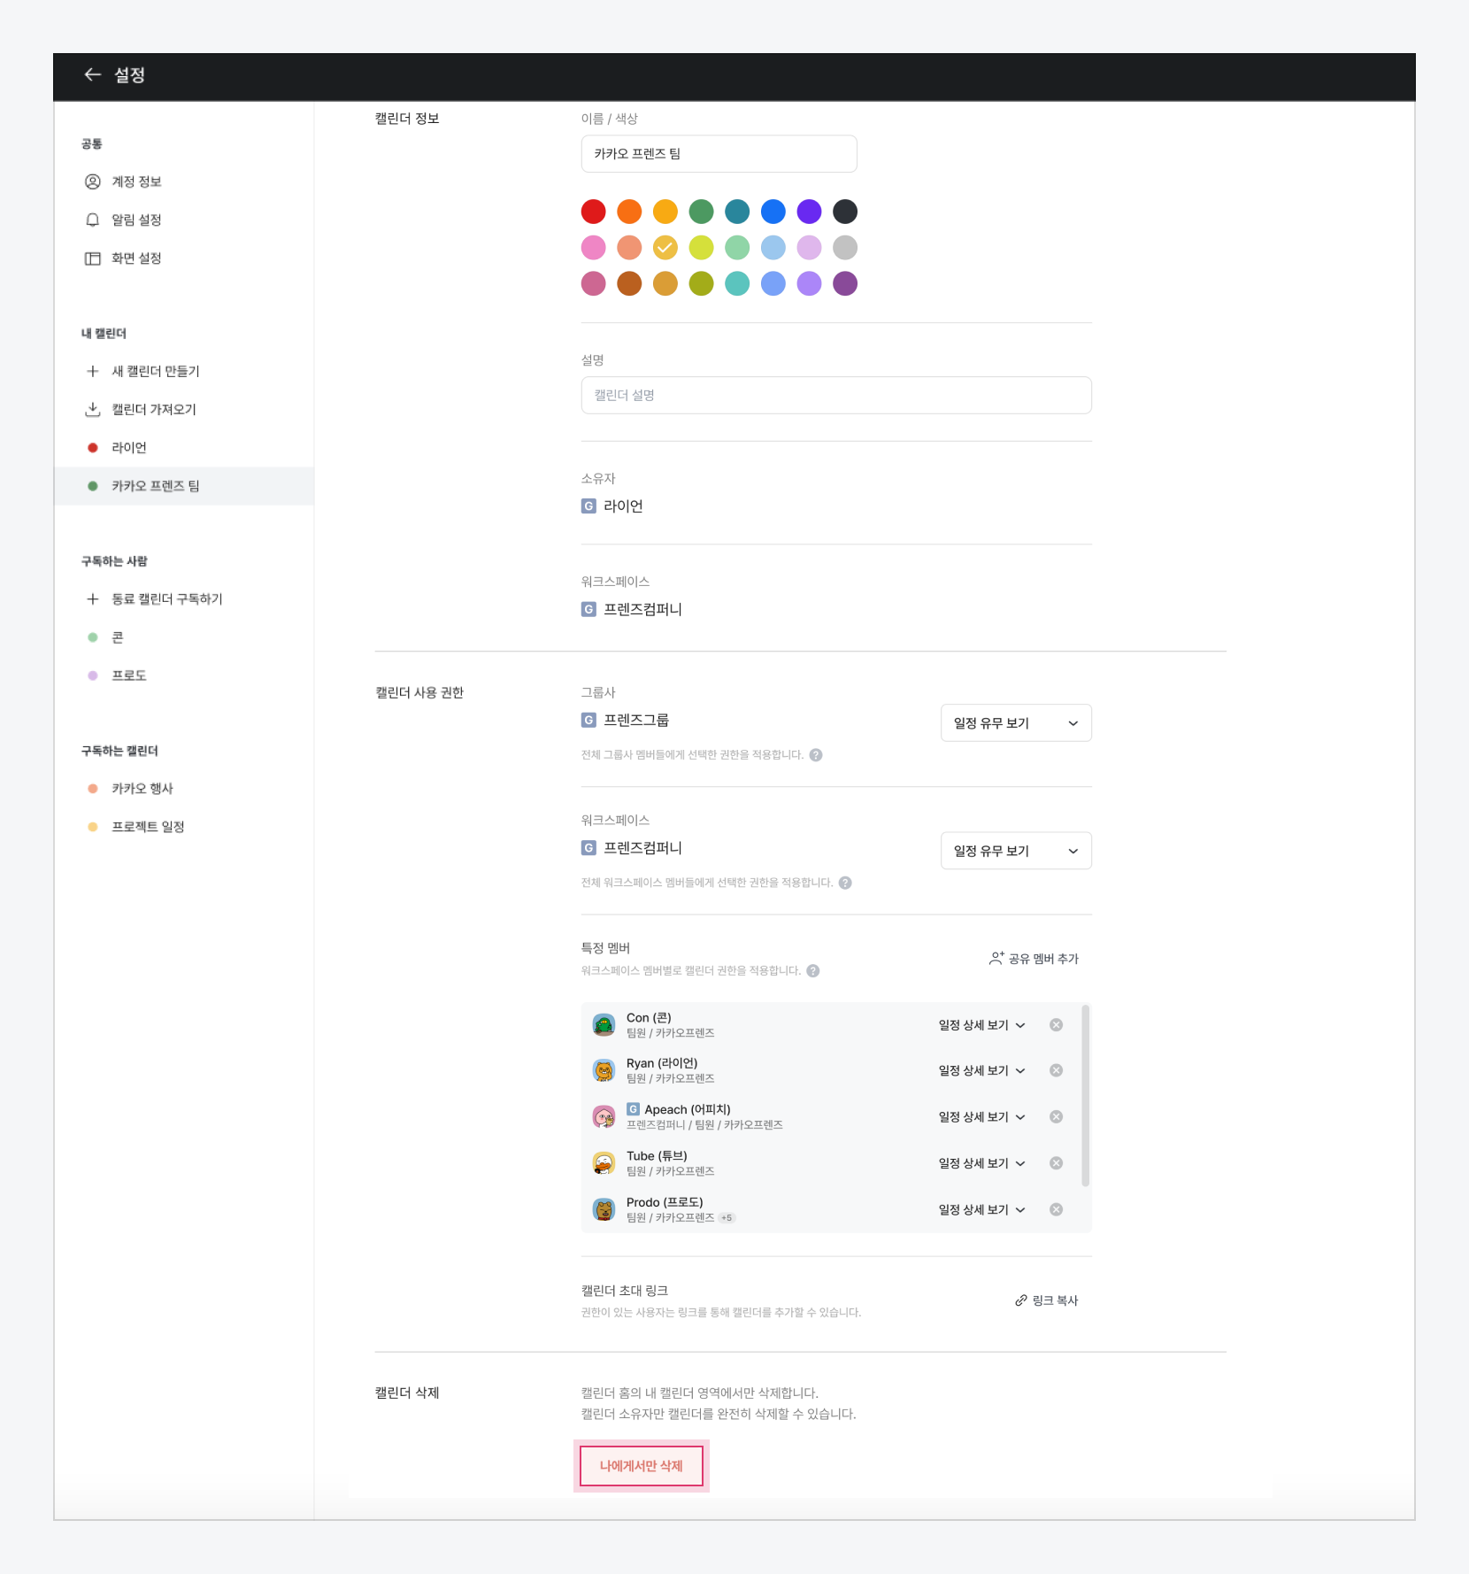Screen dimensions: 1469x1574
Task: Remove Con (콘) from shared members
Action: tap(1056, 1025)
